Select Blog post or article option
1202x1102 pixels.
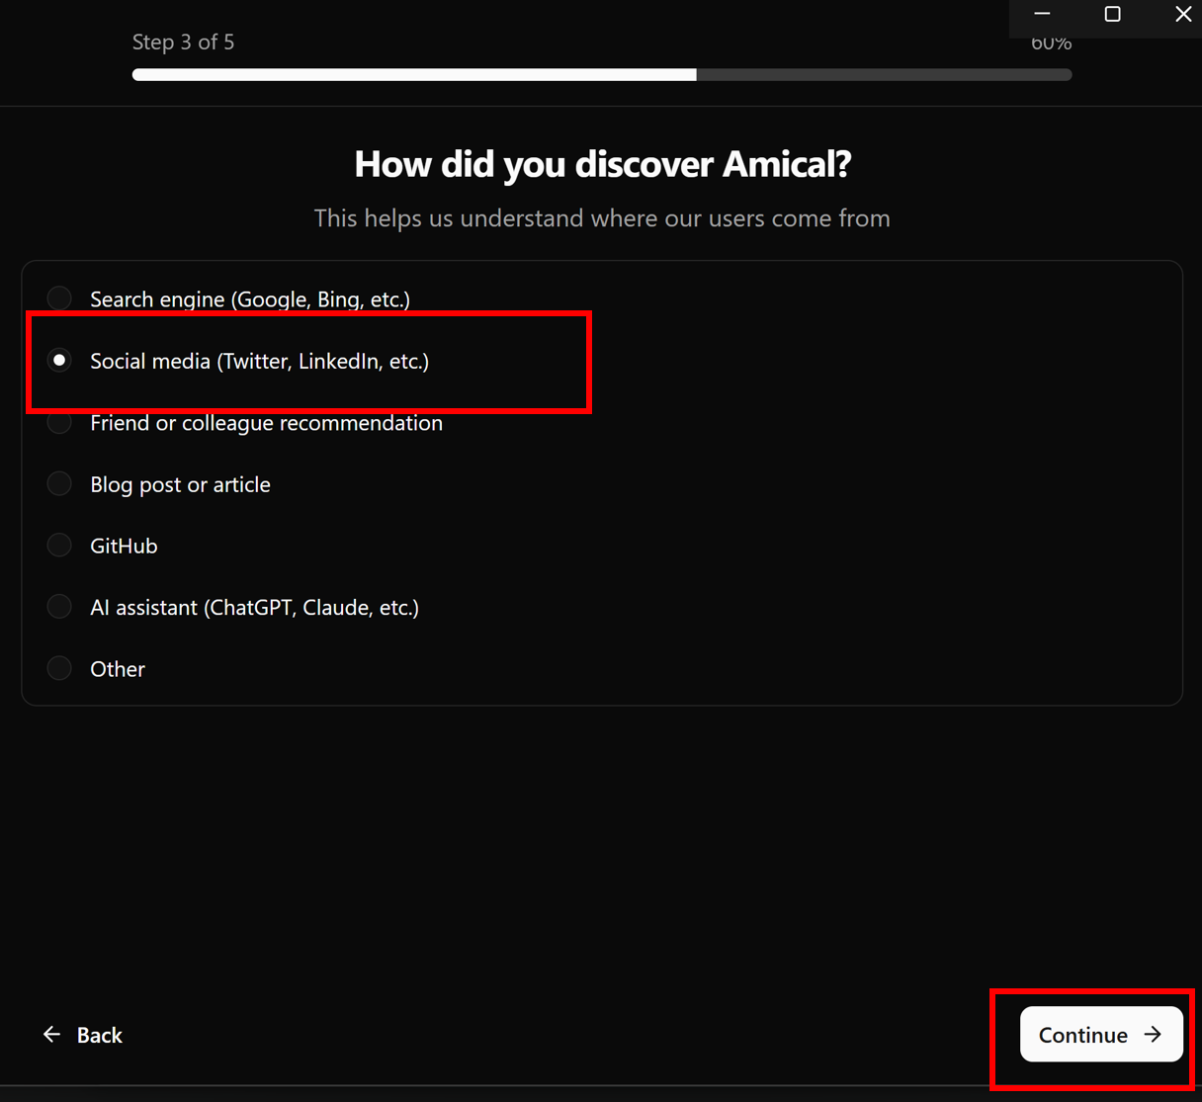(x=59, y=484)
